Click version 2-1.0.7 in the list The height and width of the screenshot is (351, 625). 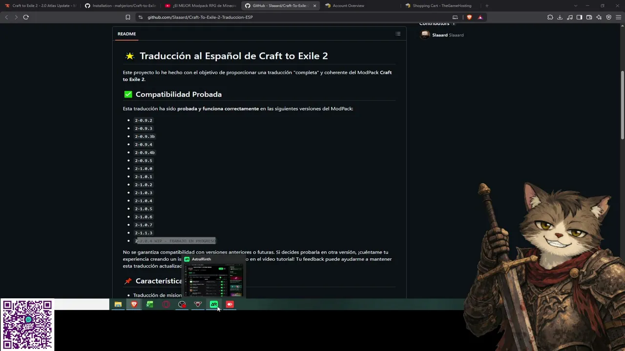point(144,225)
